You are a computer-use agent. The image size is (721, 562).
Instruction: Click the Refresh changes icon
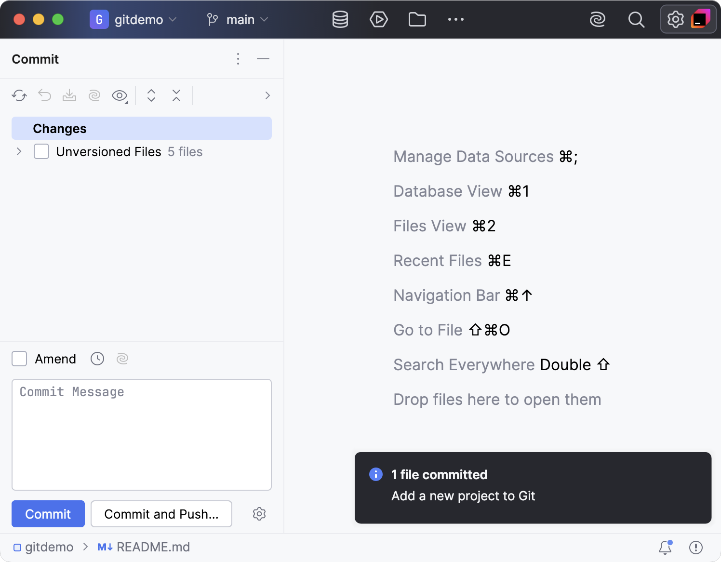click(19, 95)
